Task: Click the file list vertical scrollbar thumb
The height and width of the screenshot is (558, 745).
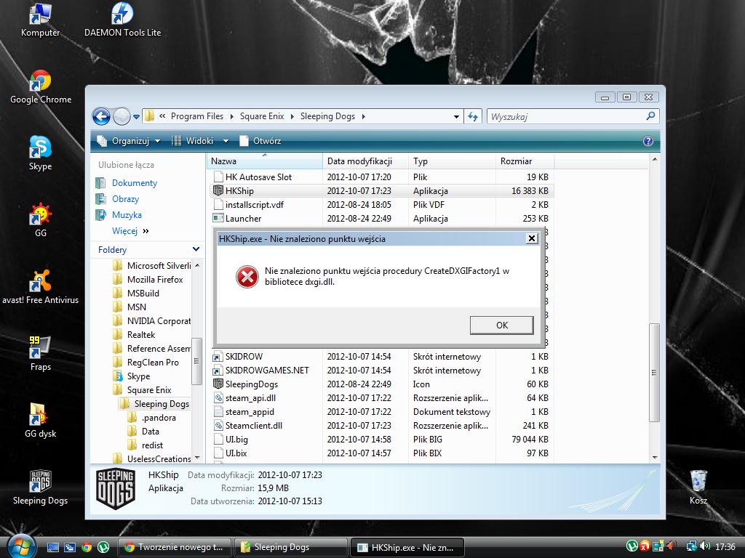Action: click(x=654, y=373)
